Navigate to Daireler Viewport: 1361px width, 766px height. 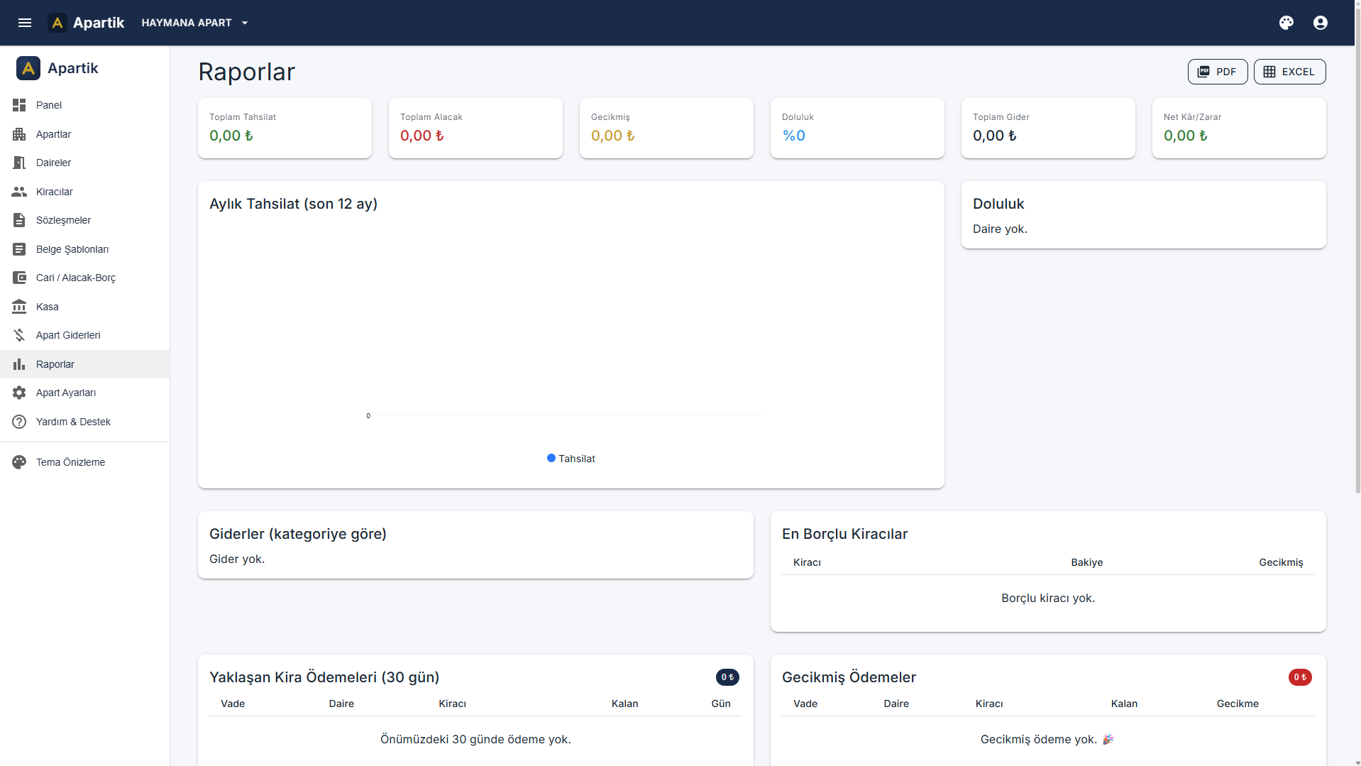pos(85,163)
